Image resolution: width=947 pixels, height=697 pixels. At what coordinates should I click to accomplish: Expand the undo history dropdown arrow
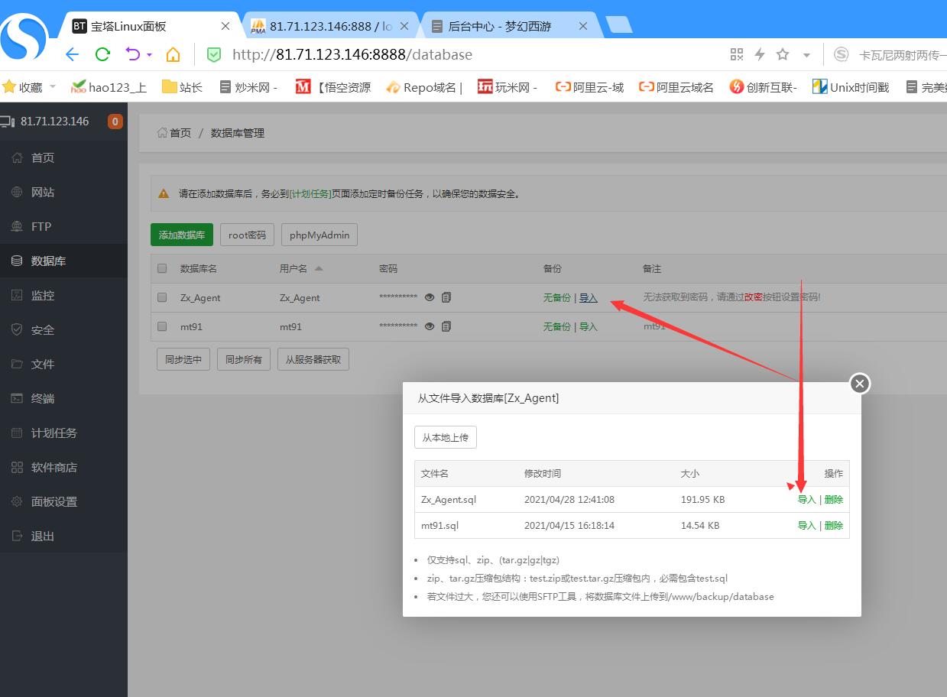[149, 55]
